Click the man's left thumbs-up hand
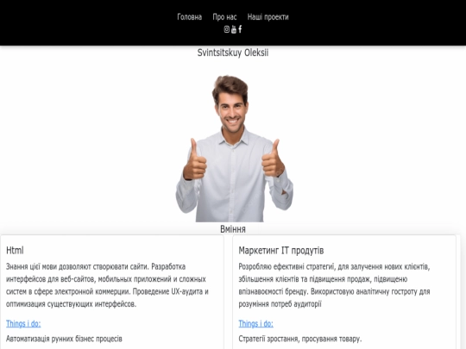 click(x=273, y=159)
